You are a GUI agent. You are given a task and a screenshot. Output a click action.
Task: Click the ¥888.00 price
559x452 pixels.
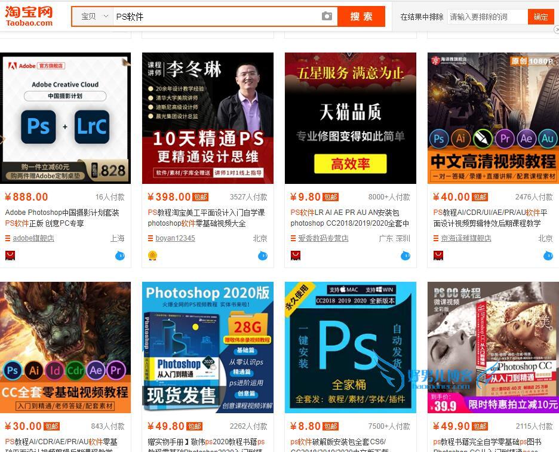(26, 197)
